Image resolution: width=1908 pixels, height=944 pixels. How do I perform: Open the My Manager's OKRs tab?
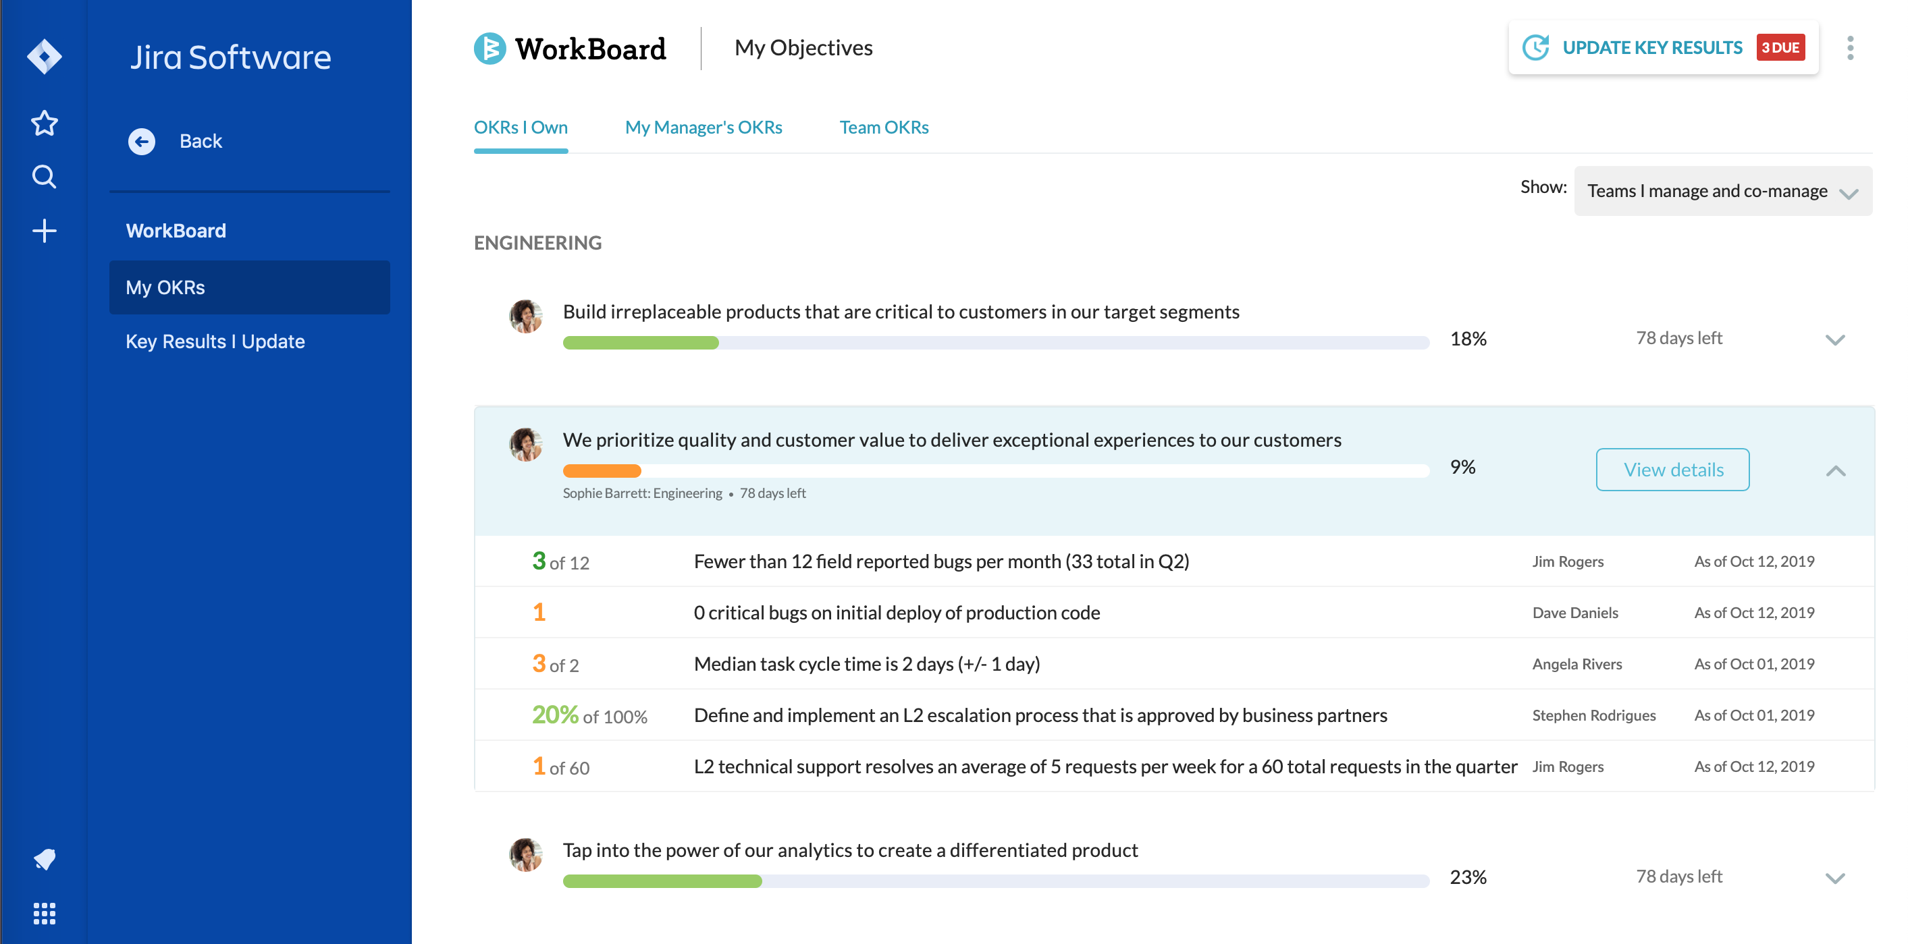(x=703, y=127)
